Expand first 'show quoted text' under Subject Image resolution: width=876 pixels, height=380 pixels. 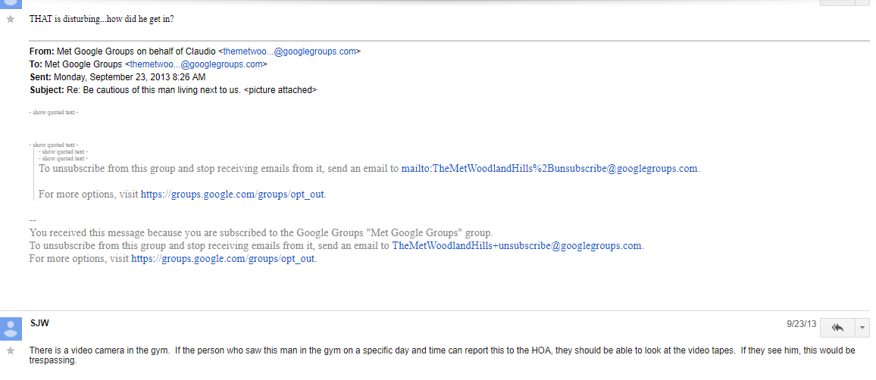pyautogui.click(x=54, y=112)
